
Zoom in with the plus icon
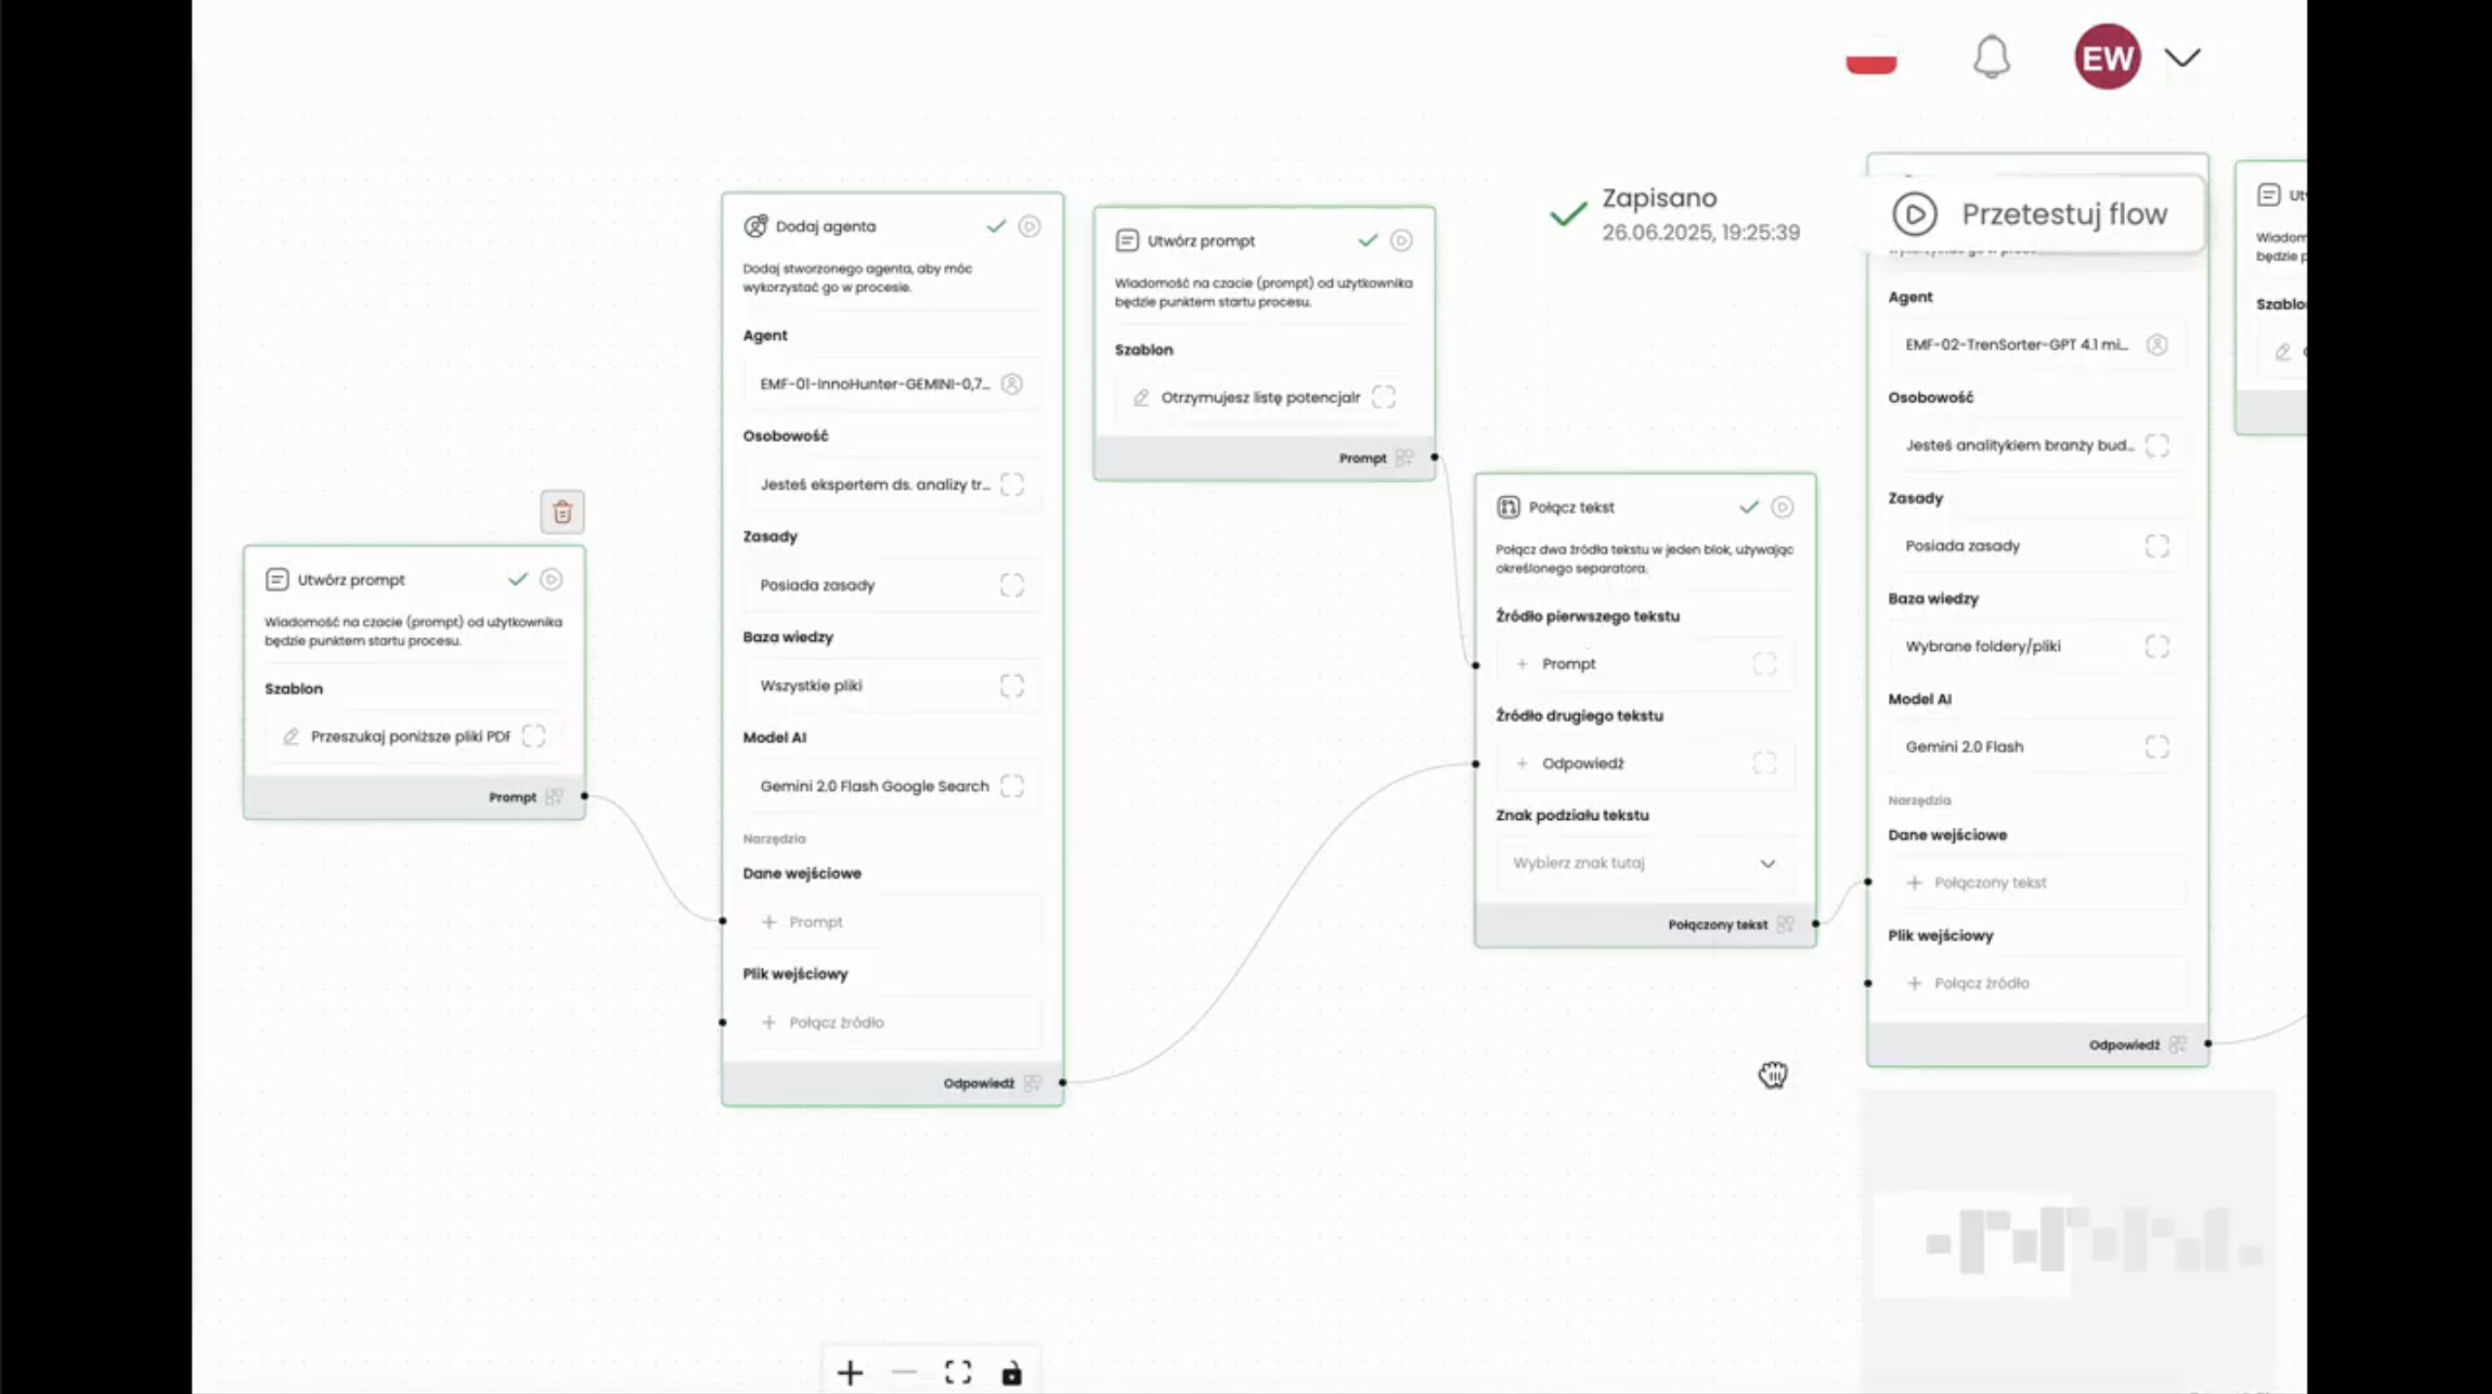point(849,1372)
